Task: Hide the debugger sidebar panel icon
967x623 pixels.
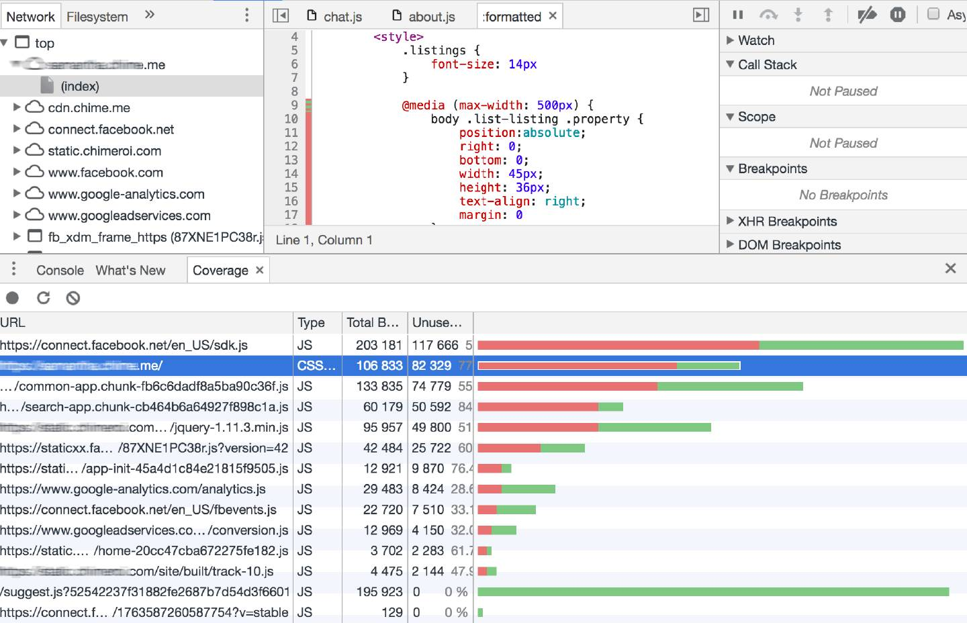Action: coord(701,15)
